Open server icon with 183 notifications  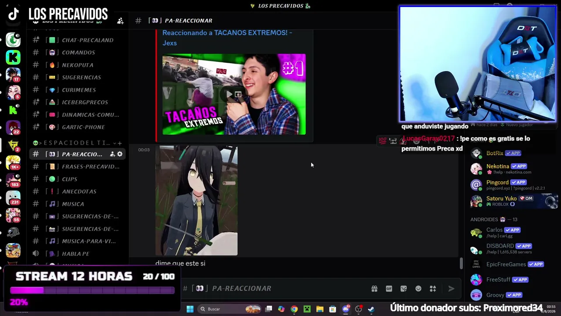click(x=13, y=180)
